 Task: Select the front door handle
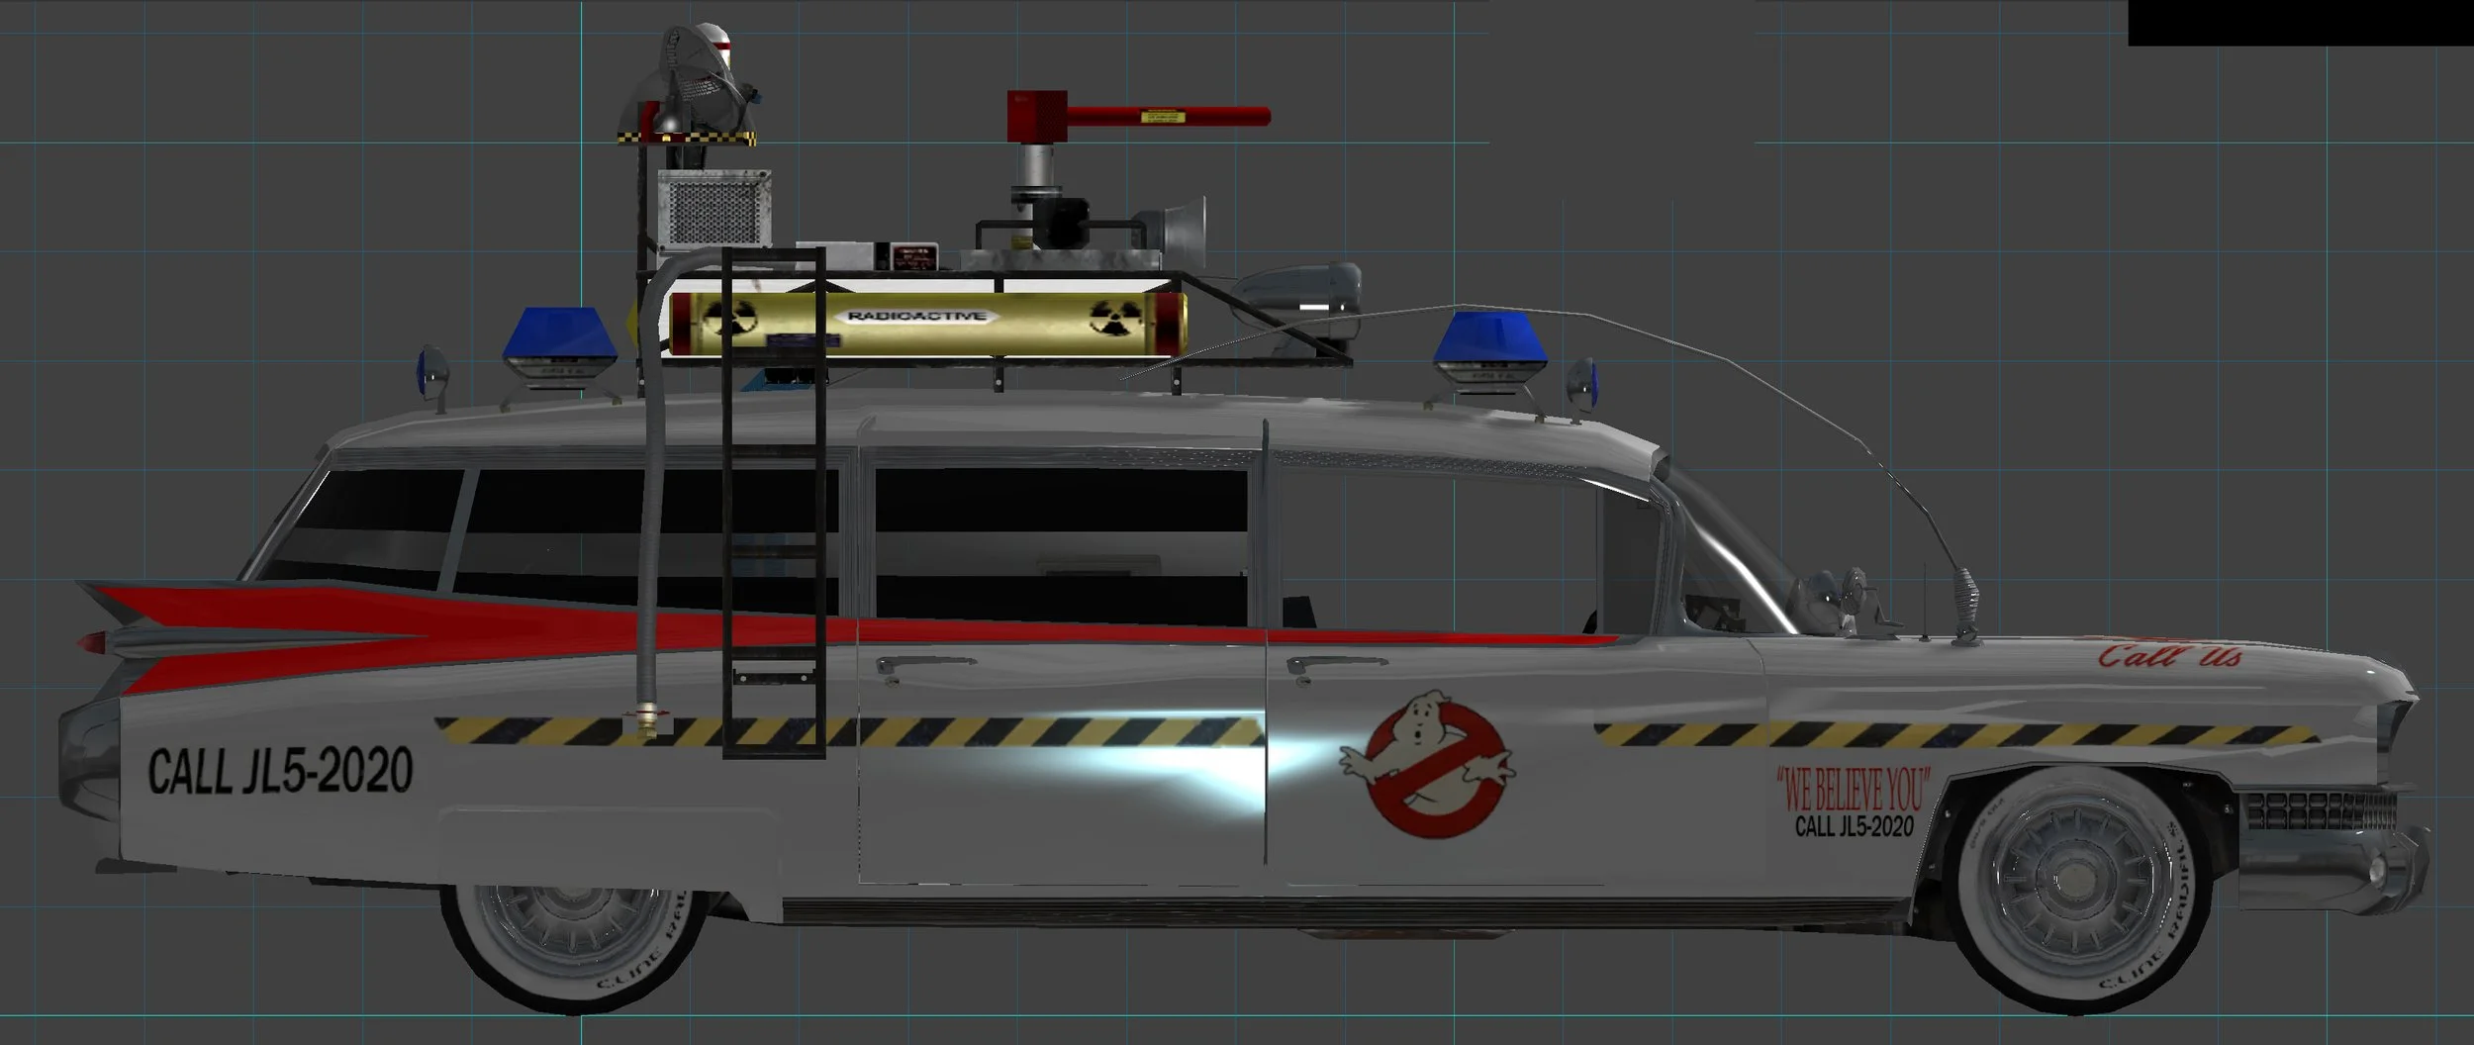(x=1336, y=664)
